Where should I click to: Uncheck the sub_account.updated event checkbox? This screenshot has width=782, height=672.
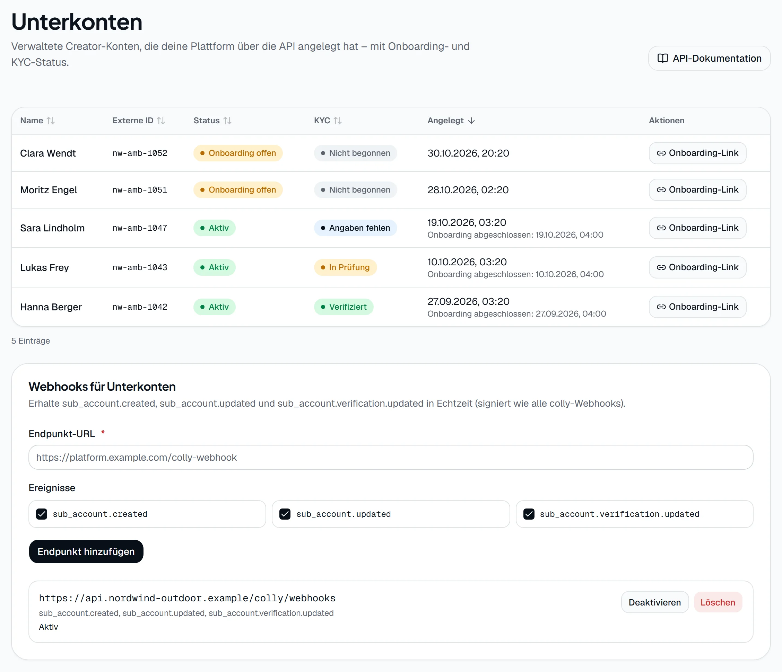[x=285, y=514]
